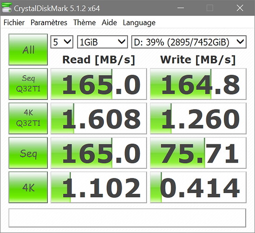Viewport: 255px width, 233px height.
Task: Minimize the CrystalDiskMark window
Action: (181, 8)
